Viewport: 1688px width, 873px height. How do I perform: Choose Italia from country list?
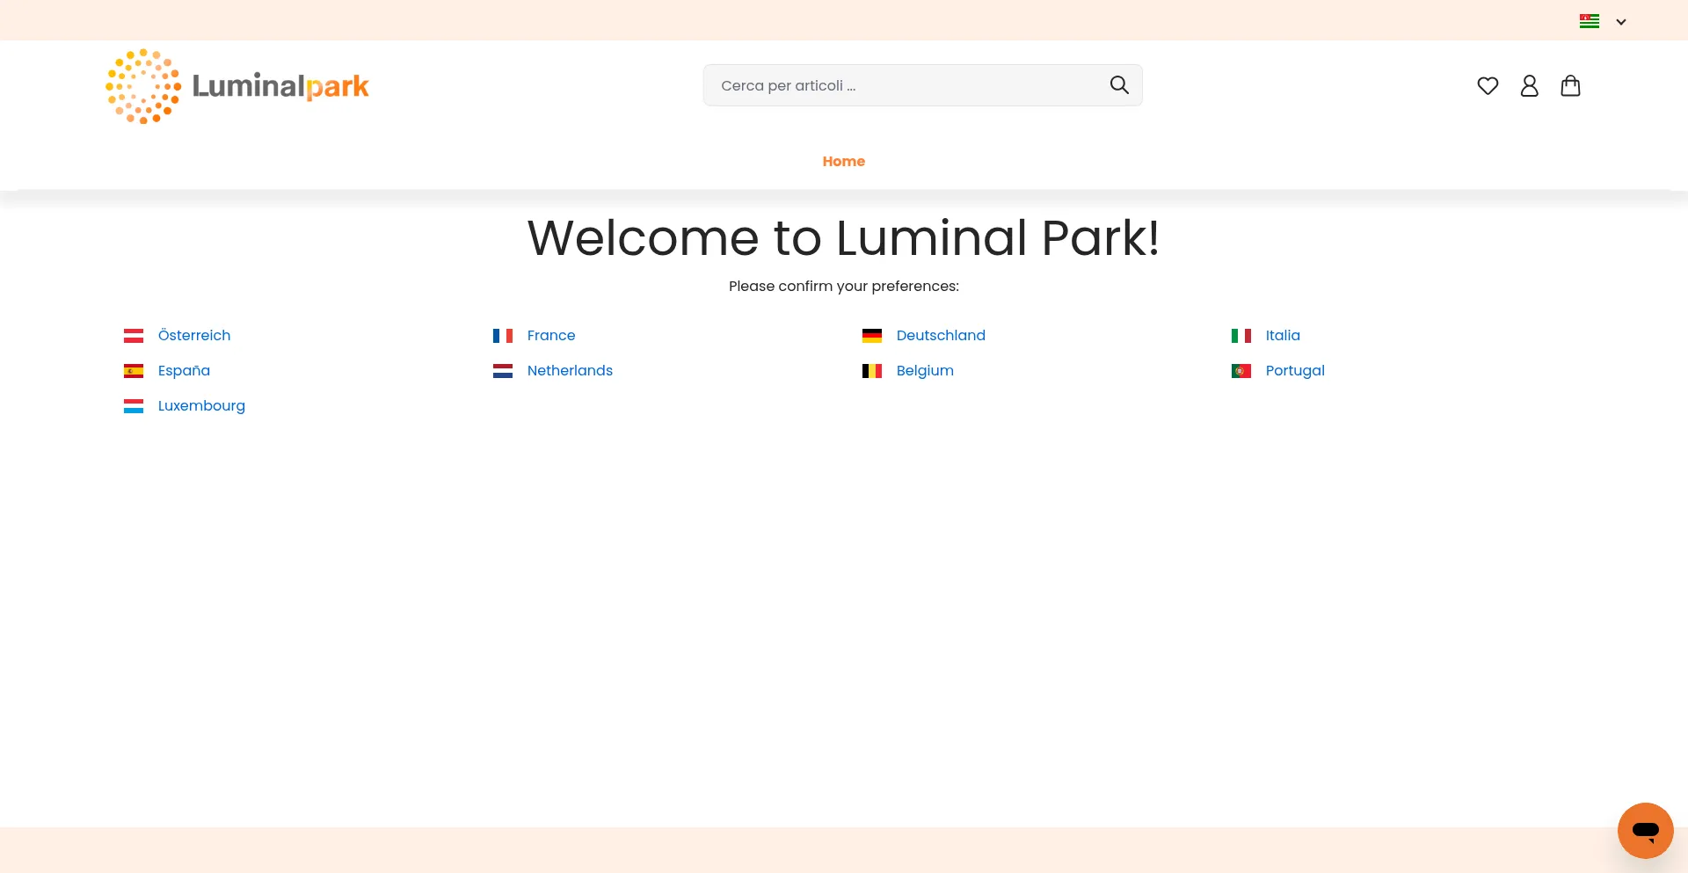pyautogui.click(x=1282, y=336)
